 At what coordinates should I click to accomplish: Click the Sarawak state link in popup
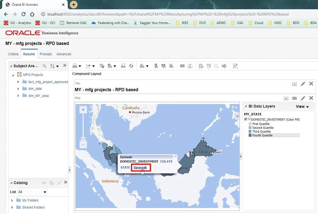[140, 167]
